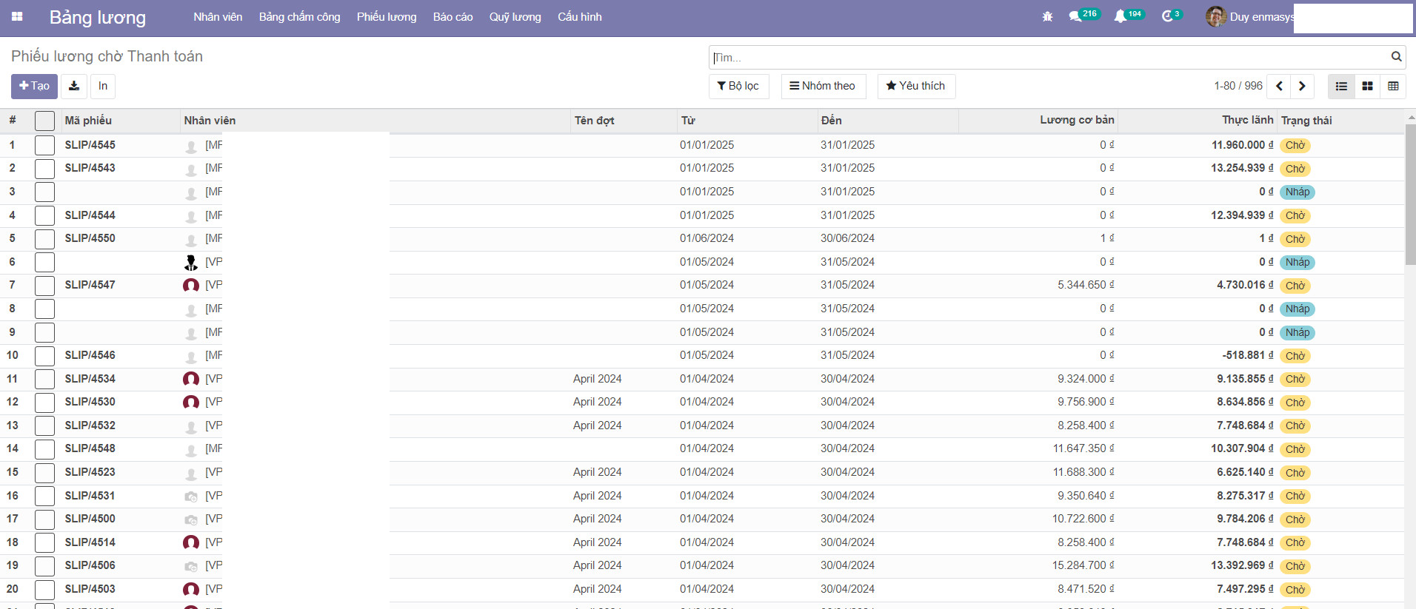Go to the next page of records
1416x609 pixels.
pos(1302,86)
